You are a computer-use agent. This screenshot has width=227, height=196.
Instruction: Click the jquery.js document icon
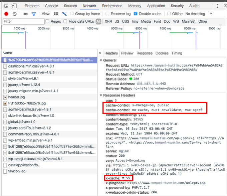[x=5, y=85]
